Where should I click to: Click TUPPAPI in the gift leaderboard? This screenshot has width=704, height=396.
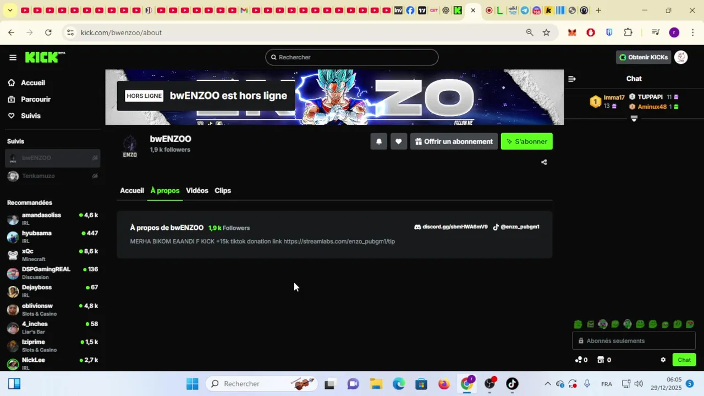point(650,97)
